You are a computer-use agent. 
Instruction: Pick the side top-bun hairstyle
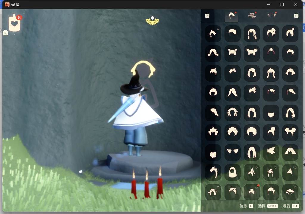271,133
